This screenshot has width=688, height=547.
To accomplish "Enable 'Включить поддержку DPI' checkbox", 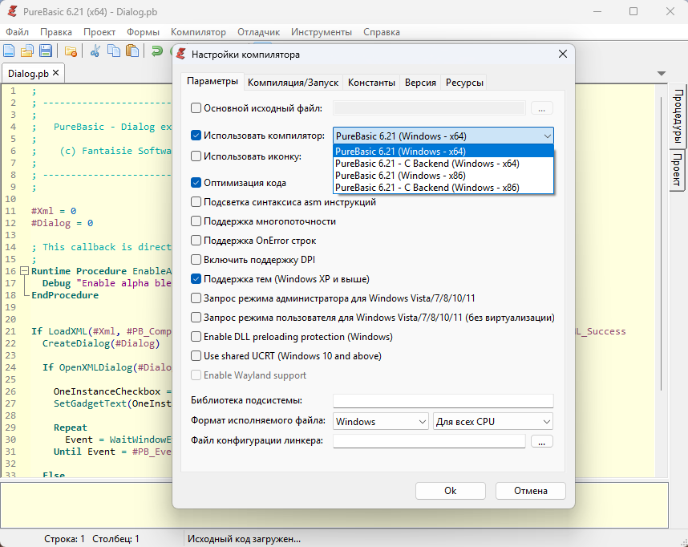I will click(196, 260).
